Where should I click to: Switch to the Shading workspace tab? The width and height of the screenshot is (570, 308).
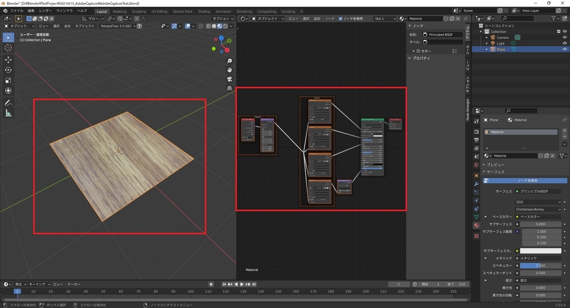204,11
